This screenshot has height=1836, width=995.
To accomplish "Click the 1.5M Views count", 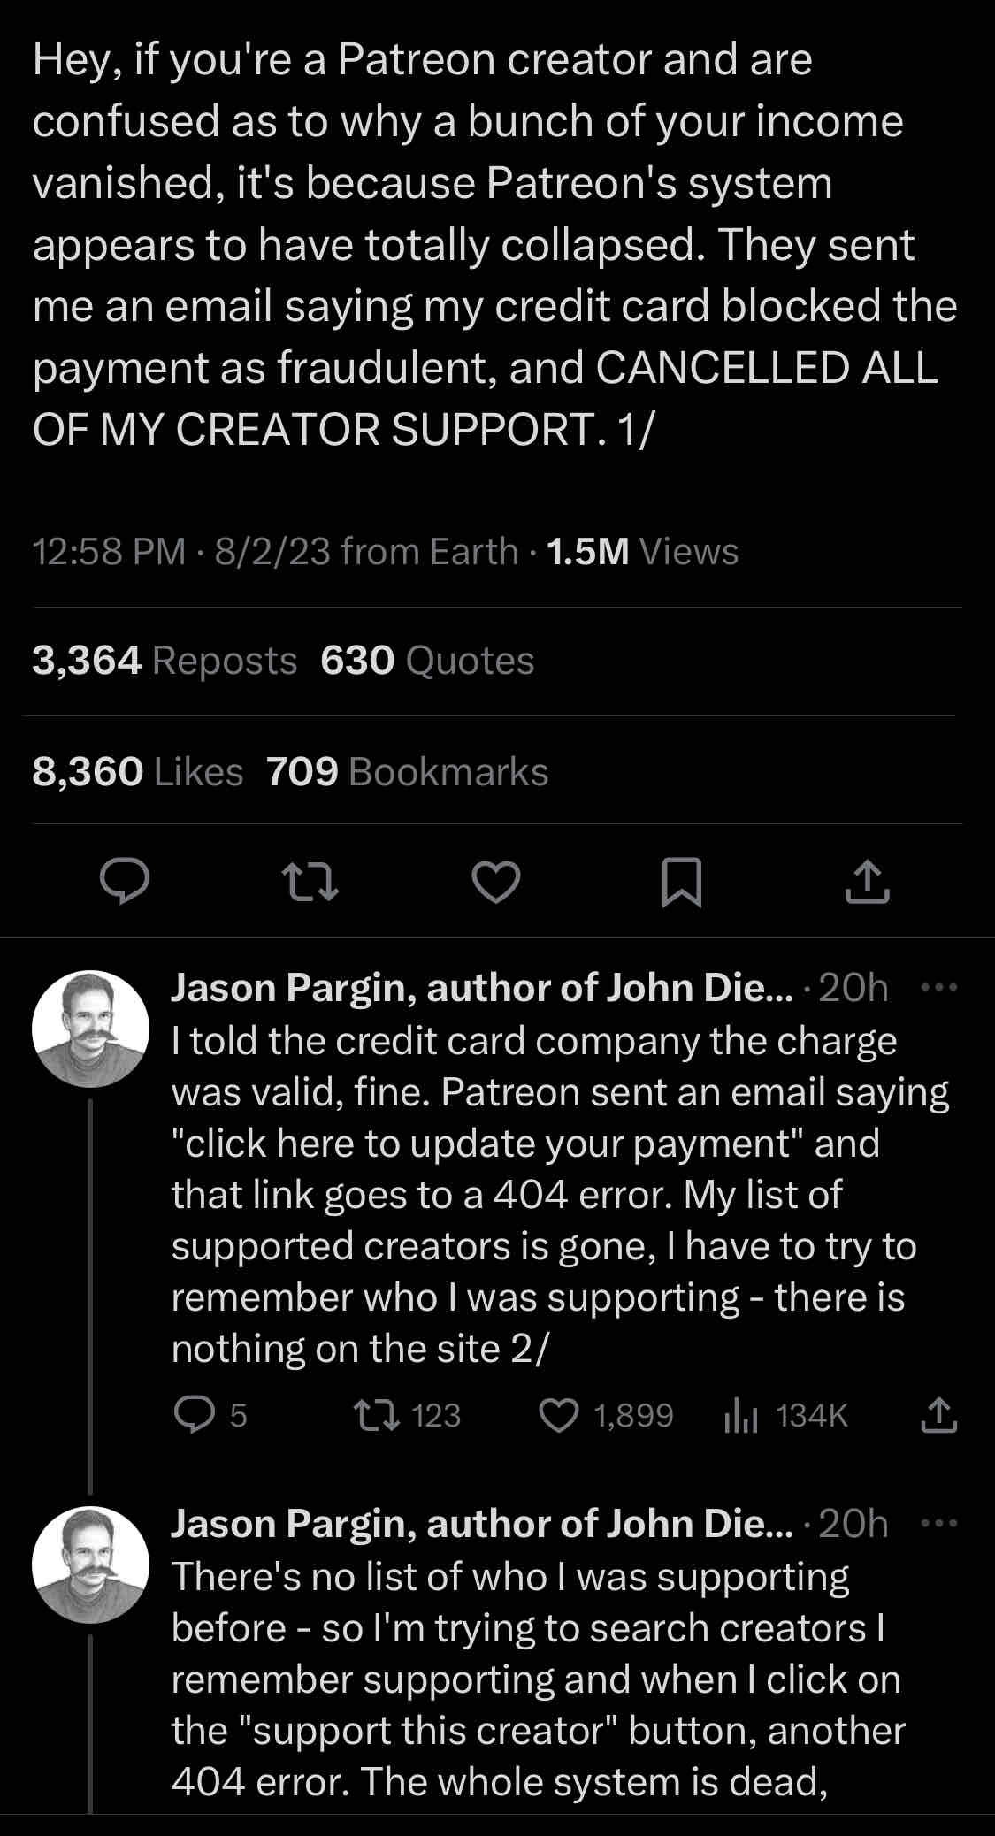I will [x=642, y=552].
